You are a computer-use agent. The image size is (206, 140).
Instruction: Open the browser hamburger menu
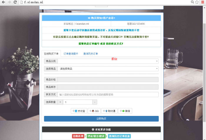(x=202, y=2)
